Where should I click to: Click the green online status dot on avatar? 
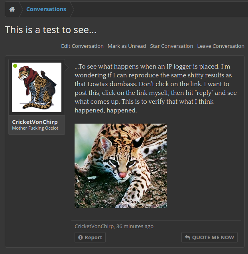click(15, 66)
